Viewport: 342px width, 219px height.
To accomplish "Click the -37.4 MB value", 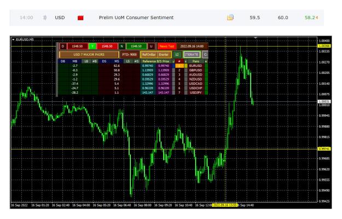I will [75, 84].
